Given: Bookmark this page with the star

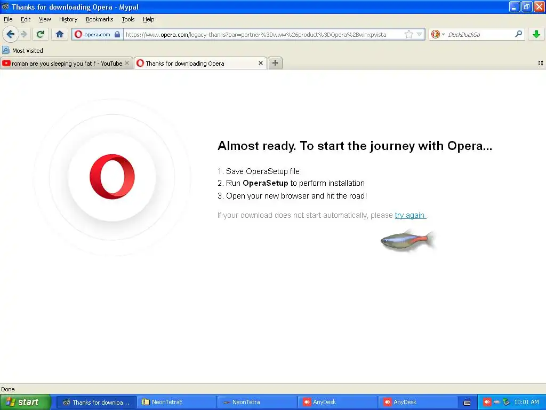Looking at the screenshot, I should point(408,34).
